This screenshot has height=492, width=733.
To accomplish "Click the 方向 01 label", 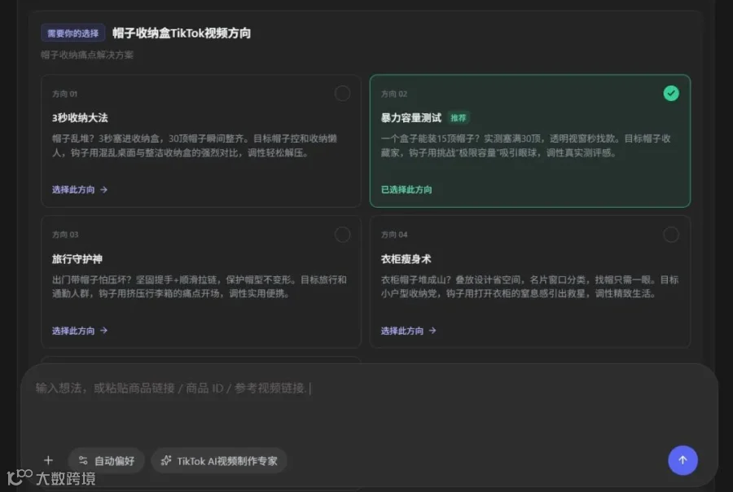I will [64, 94].
